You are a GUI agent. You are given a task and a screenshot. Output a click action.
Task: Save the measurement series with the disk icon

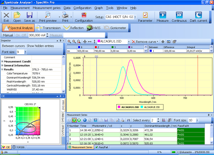(x=106, y=120)
